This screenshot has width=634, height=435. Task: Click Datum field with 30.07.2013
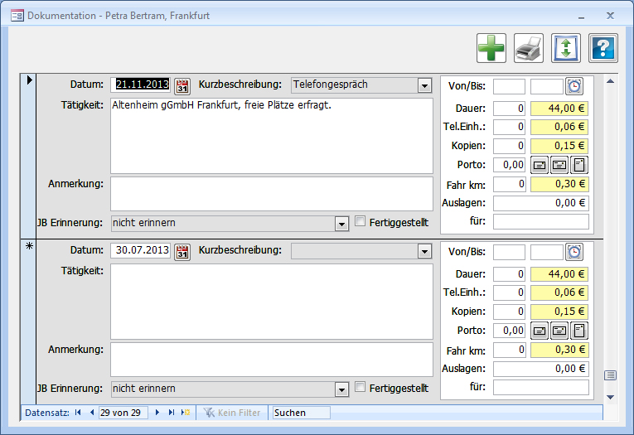point(140,250)
